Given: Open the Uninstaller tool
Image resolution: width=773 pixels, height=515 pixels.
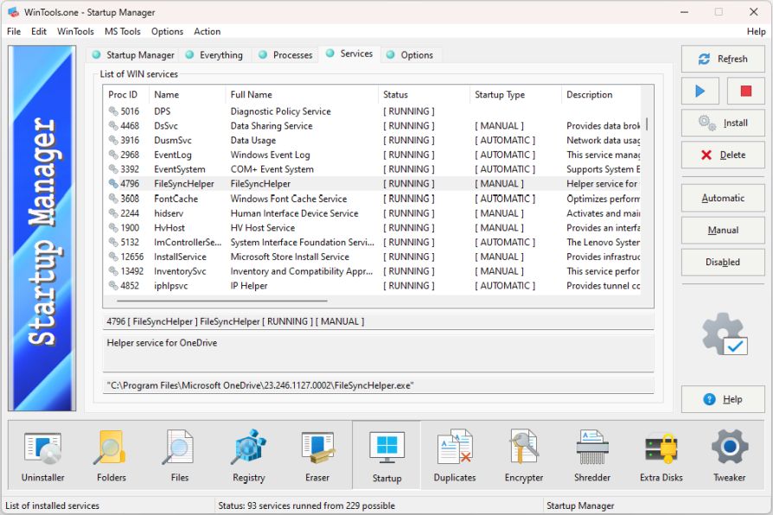Looking at the screenshot, I should [43, 455].
